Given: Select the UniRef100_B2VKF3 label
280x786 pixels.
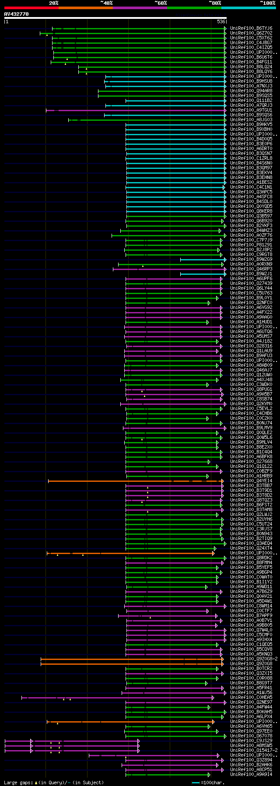Looking at the screenshot, I should click(x=251, y=226).
